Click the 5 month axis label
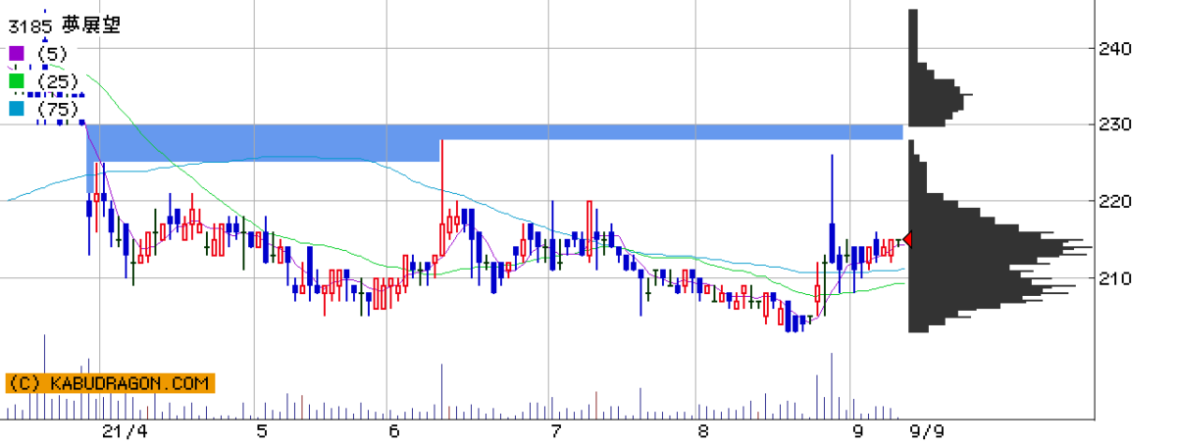 pyautogui.click(x=261, y=430)
